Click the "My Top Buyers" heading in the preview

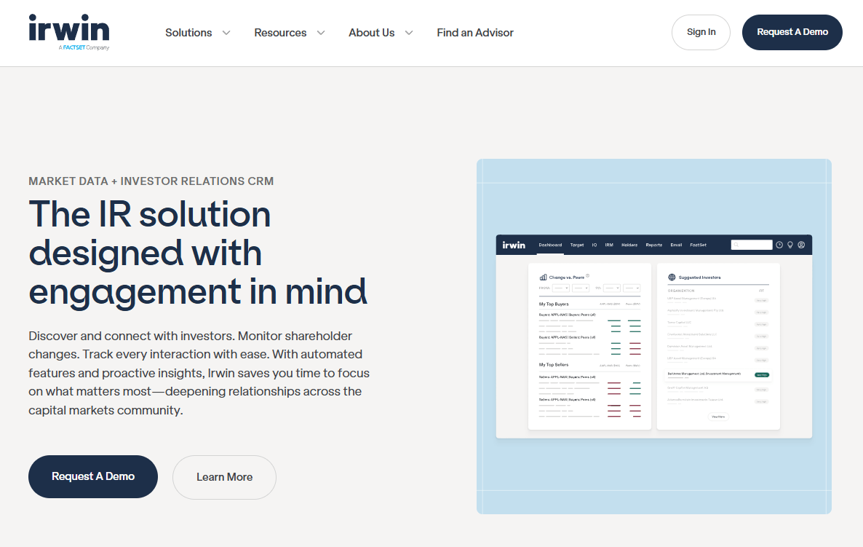click(x=554, y=304)
